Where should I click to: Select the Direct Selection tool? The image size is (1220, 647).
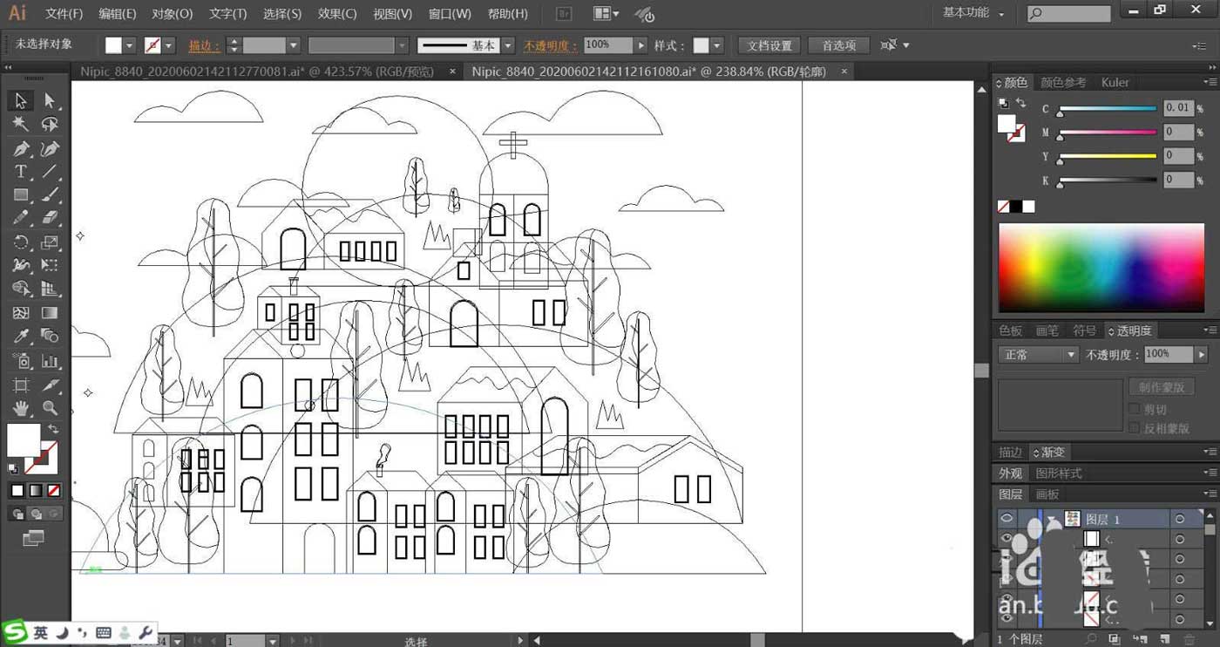[x=50, y=101]
